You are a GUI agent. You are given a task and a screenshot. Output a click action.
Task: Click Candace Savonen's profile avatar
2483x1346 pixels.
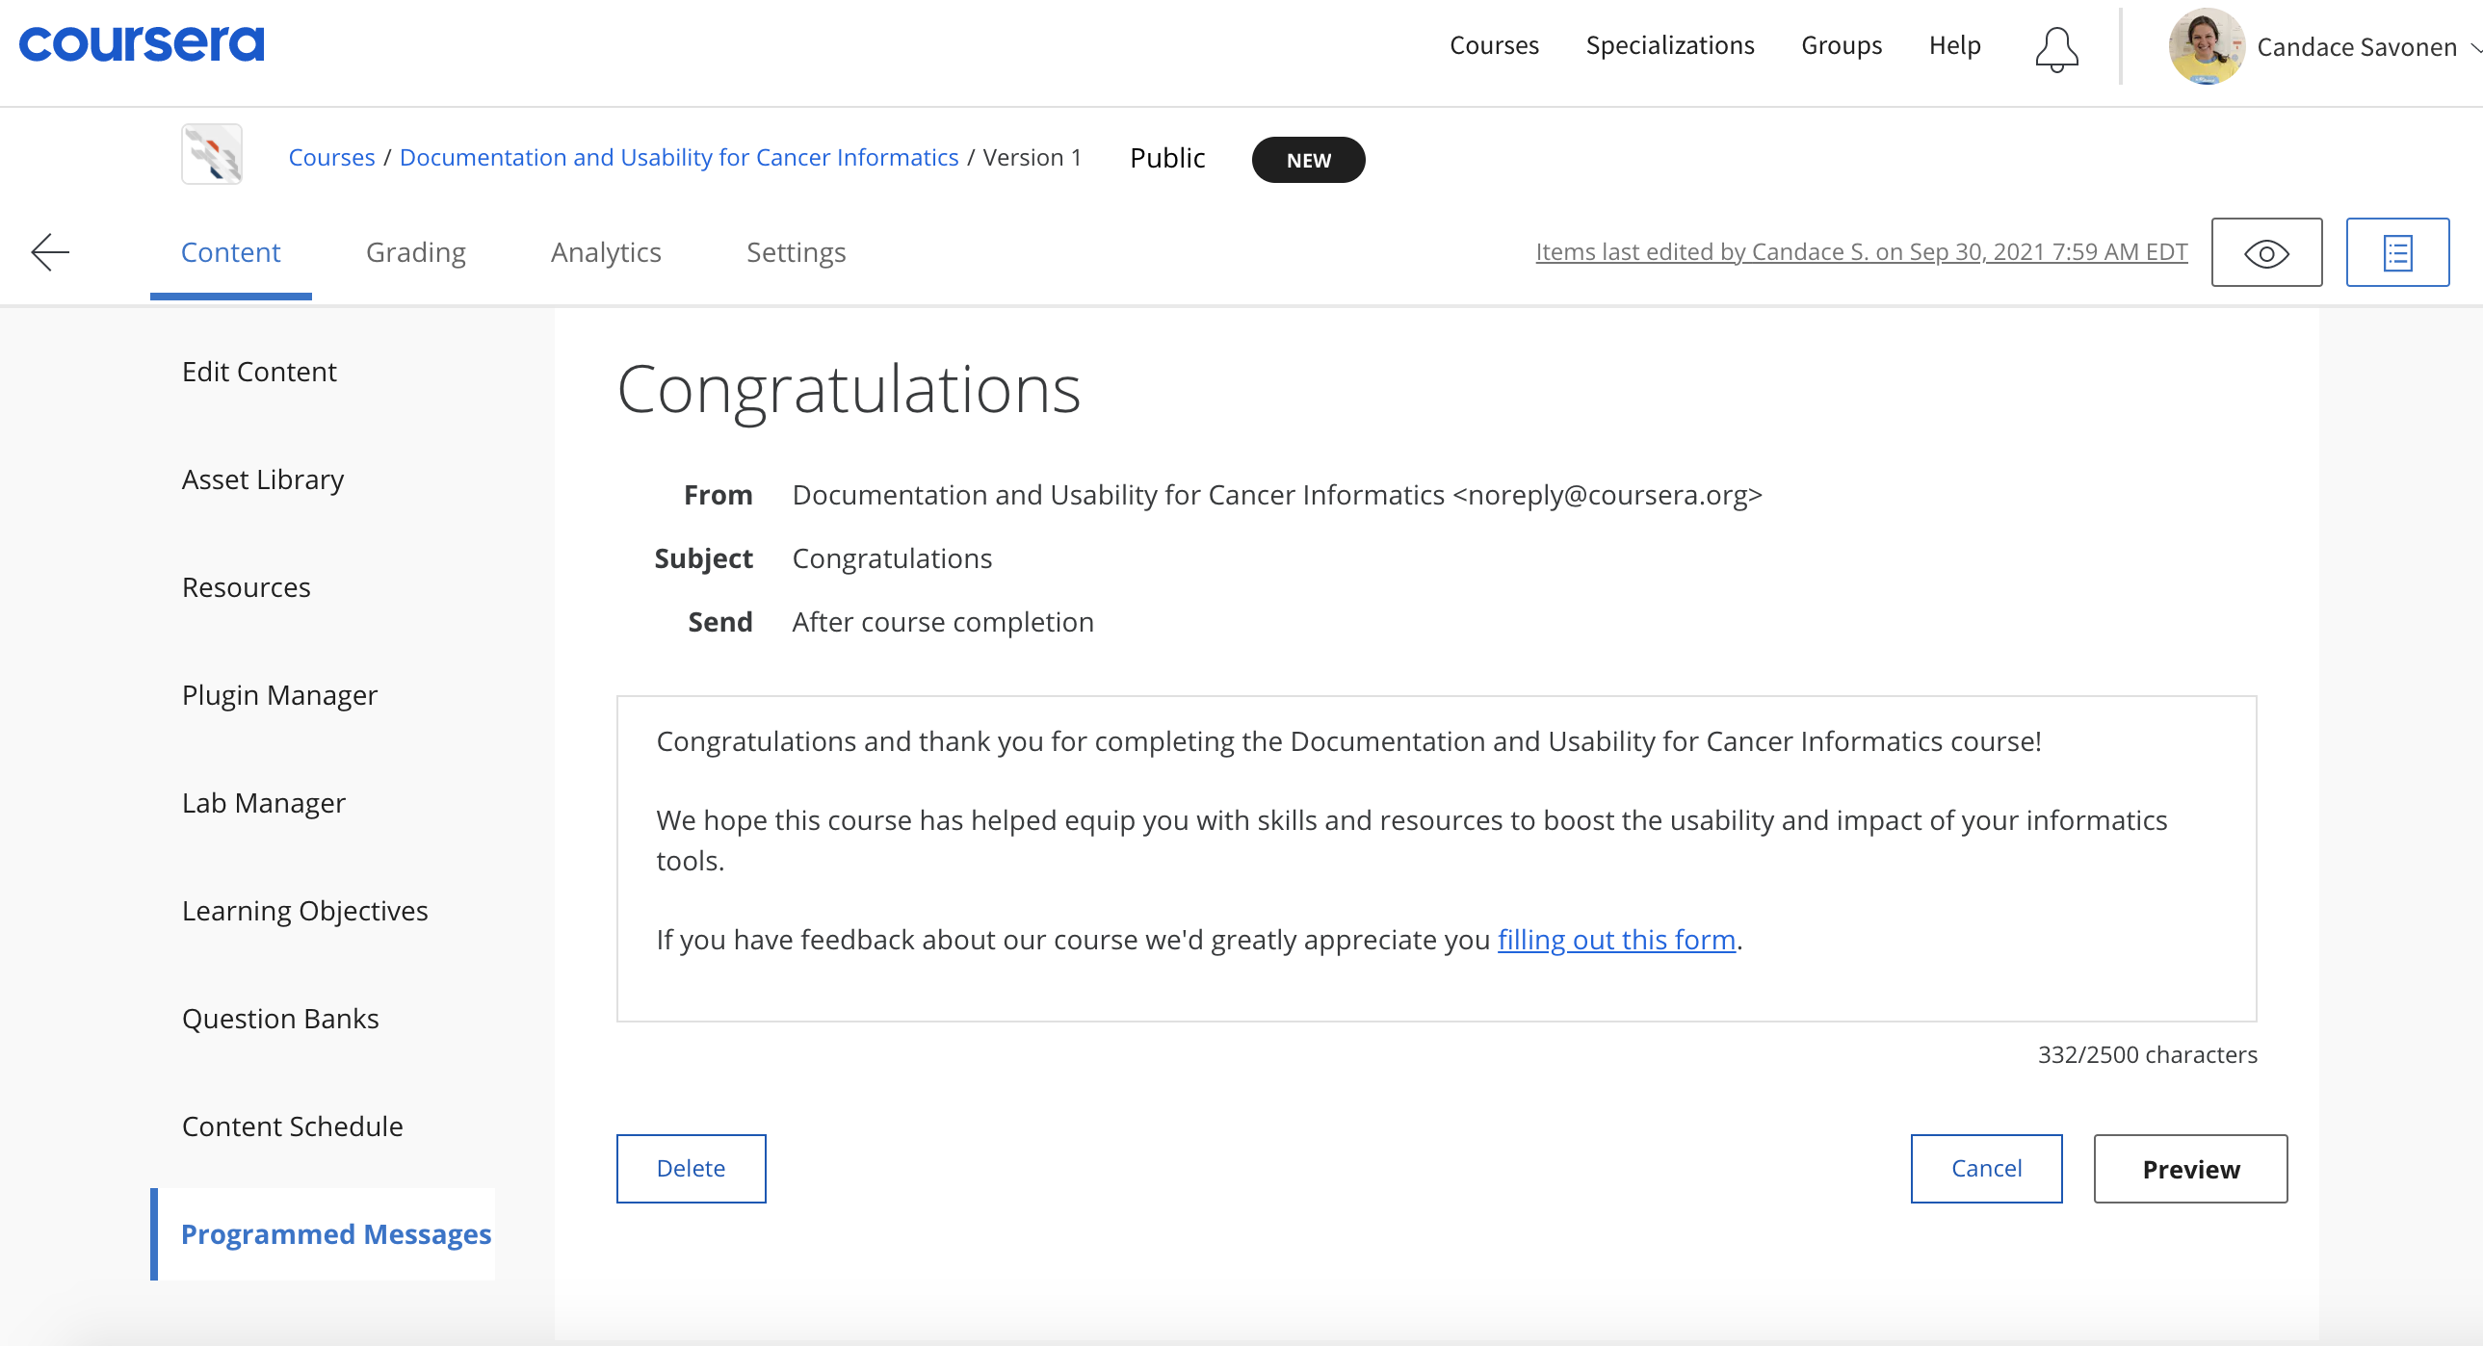(x=2206, y=46)
